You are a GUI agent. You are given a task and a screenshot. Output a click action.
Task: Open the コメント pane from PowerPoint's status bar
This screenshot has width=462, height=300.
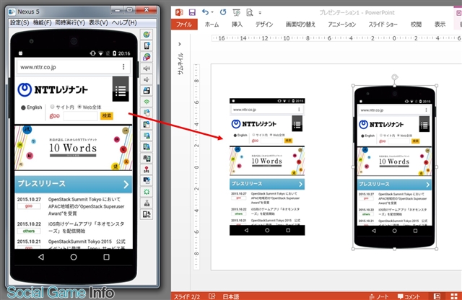409,296
